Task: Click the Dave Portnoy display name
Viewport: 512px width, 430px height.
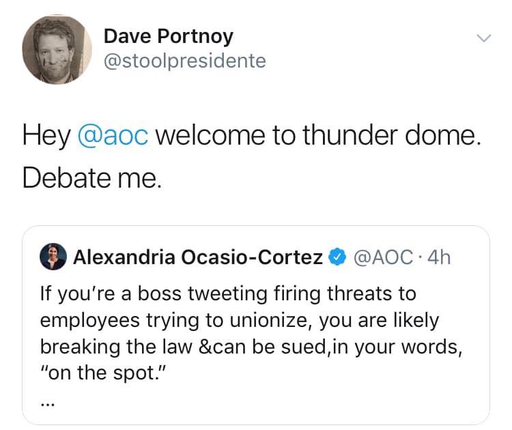Action: coord(168,35)
